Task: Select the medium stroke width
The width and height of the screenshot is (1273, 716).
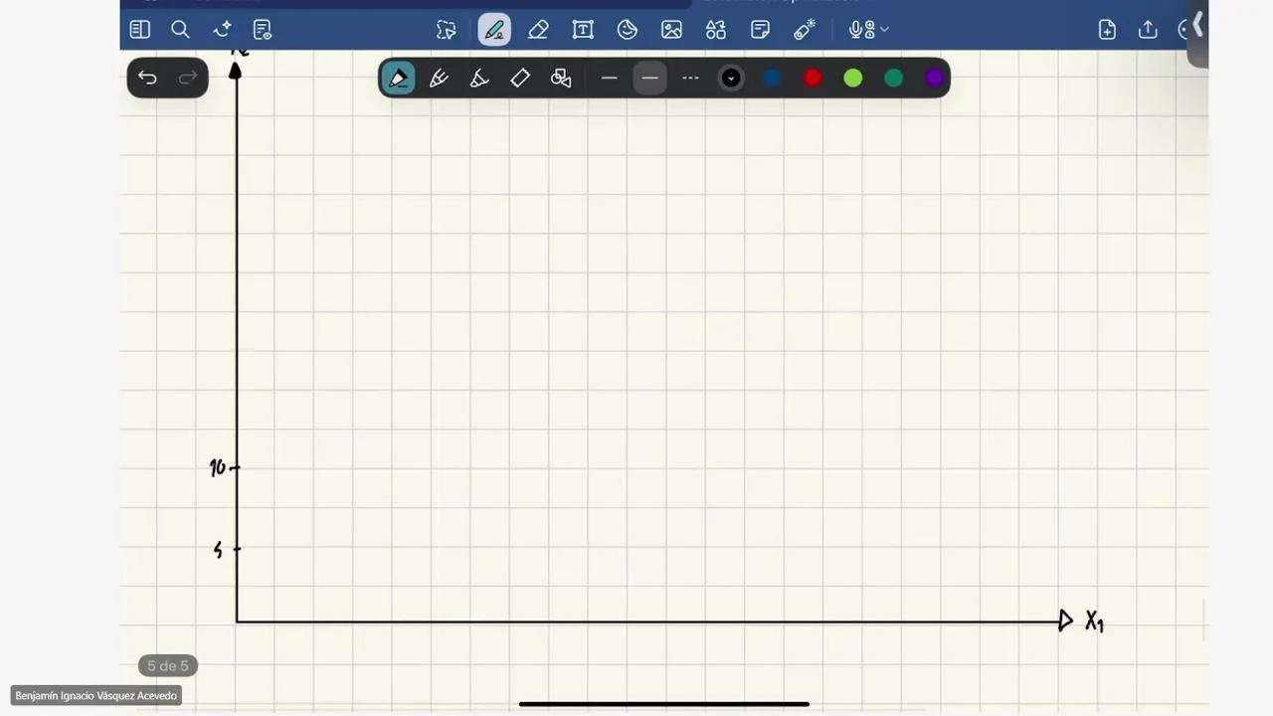Action: [649, 78]
